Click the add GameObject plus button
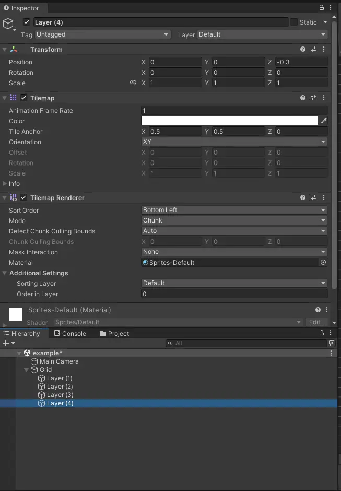341x491 pixels. point(6,343)
